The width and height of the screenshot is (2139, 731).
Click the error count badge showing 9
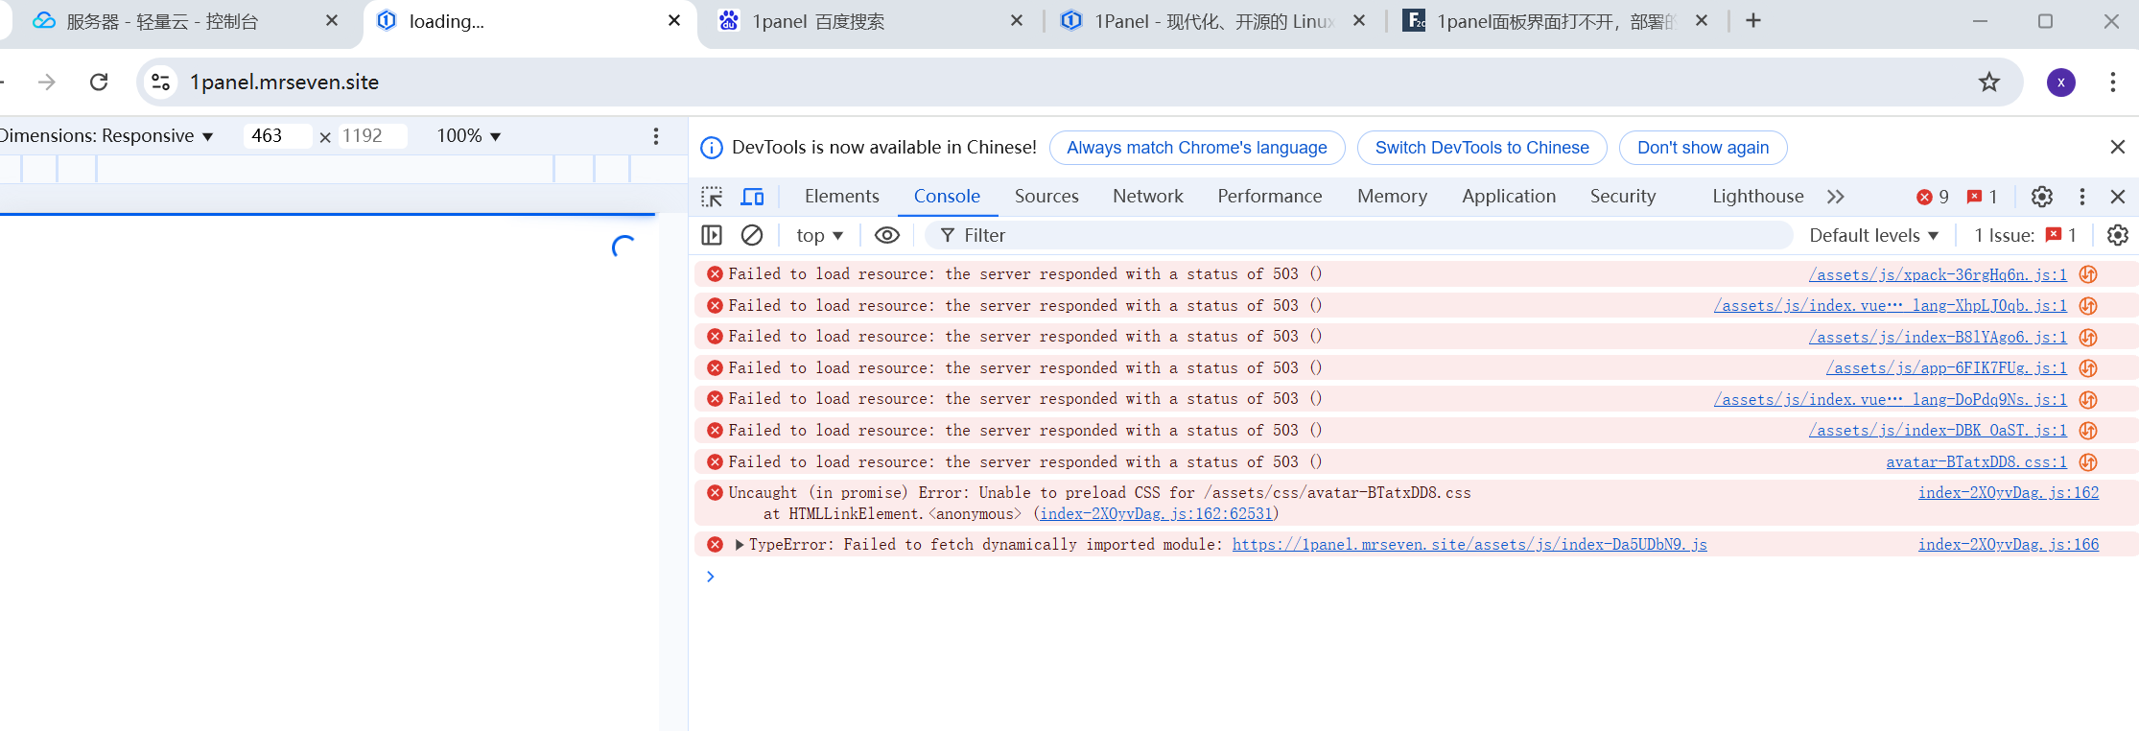tap(1933, 197)
